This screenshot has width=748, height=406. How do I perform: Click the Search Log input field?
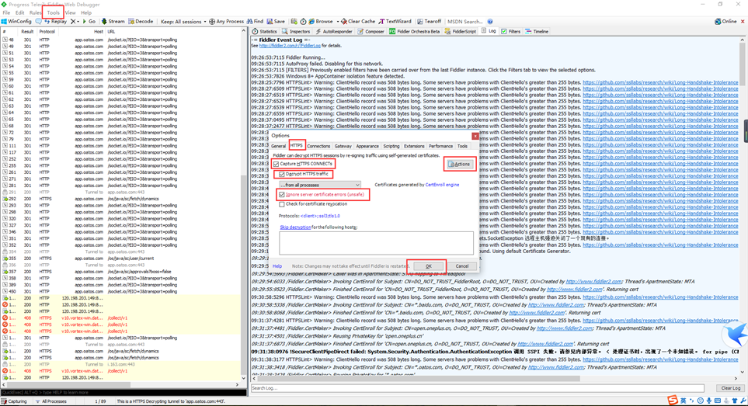[x=478, y=388]
